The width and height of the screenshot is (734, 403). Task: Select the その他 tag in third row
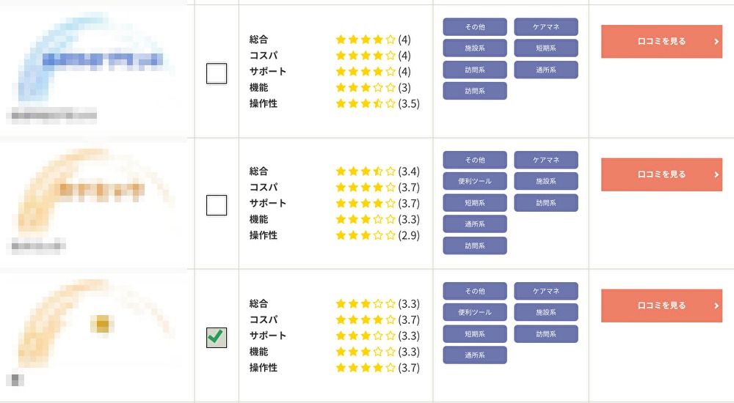click(475, 292)
